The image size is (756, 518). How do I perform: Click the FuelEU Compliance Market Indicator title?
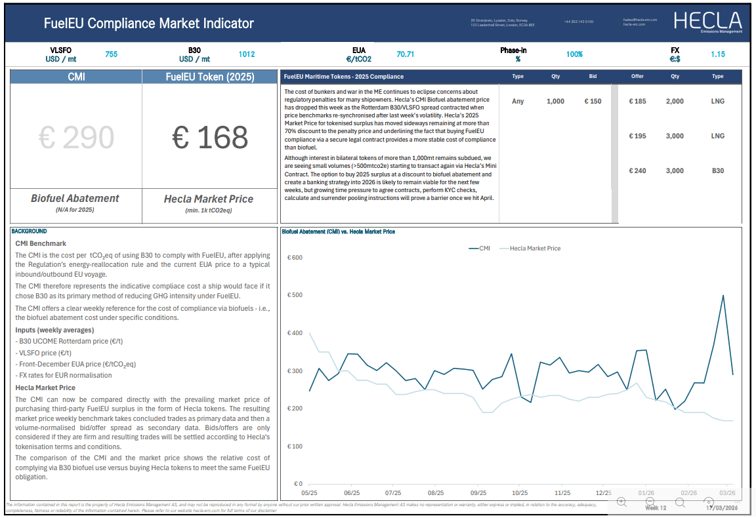click(148, 23)
